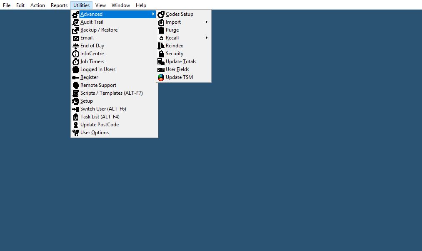This screenshot has width=422, height=251.
Task: Click the Purge trash bin icon
Action: click(x=161, y=30)
